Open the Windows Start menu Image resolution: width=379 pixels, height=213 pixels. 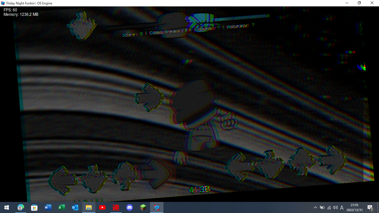[x=6, y=207]
